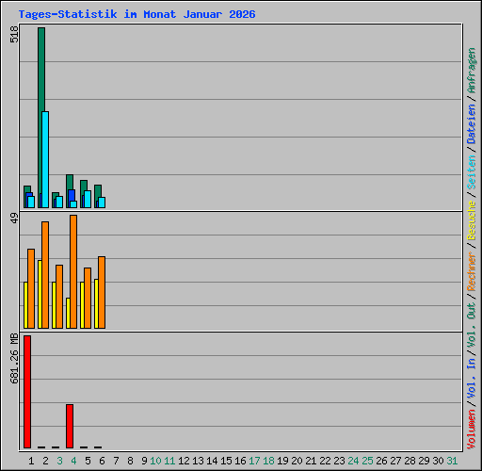
Task: Click day number 5 on the axis
Action: coord(88,461)
